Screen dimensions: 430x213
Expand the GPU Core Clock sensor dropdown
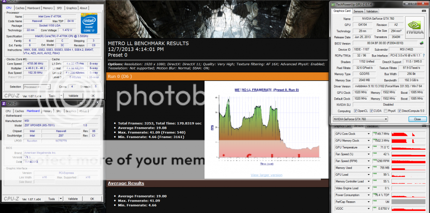(369, 133)
